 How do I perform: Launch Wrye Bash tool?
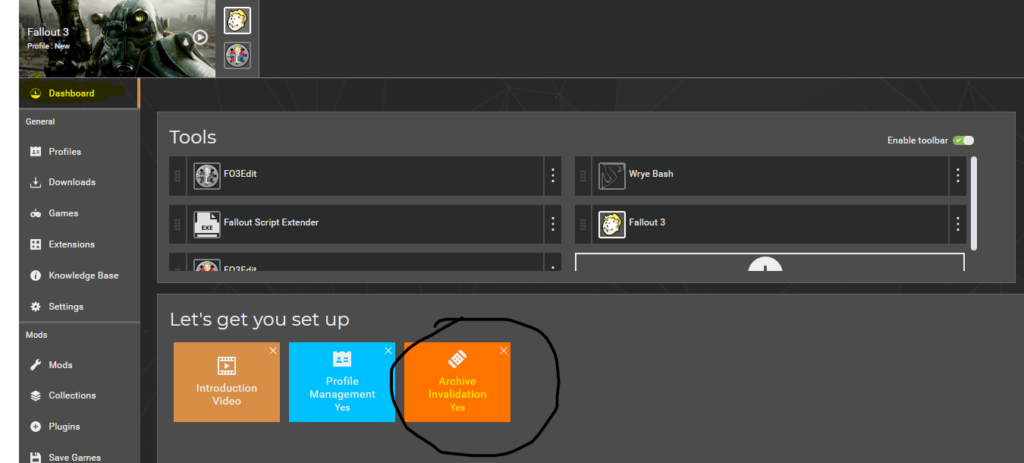point(771,176)
